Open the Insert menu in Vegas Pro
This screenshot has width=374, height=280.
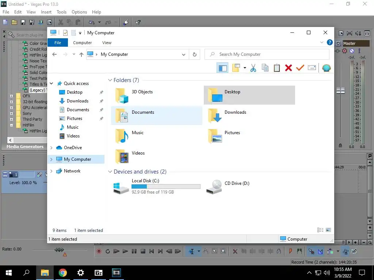pyautogui.click(x=46, y=12)
